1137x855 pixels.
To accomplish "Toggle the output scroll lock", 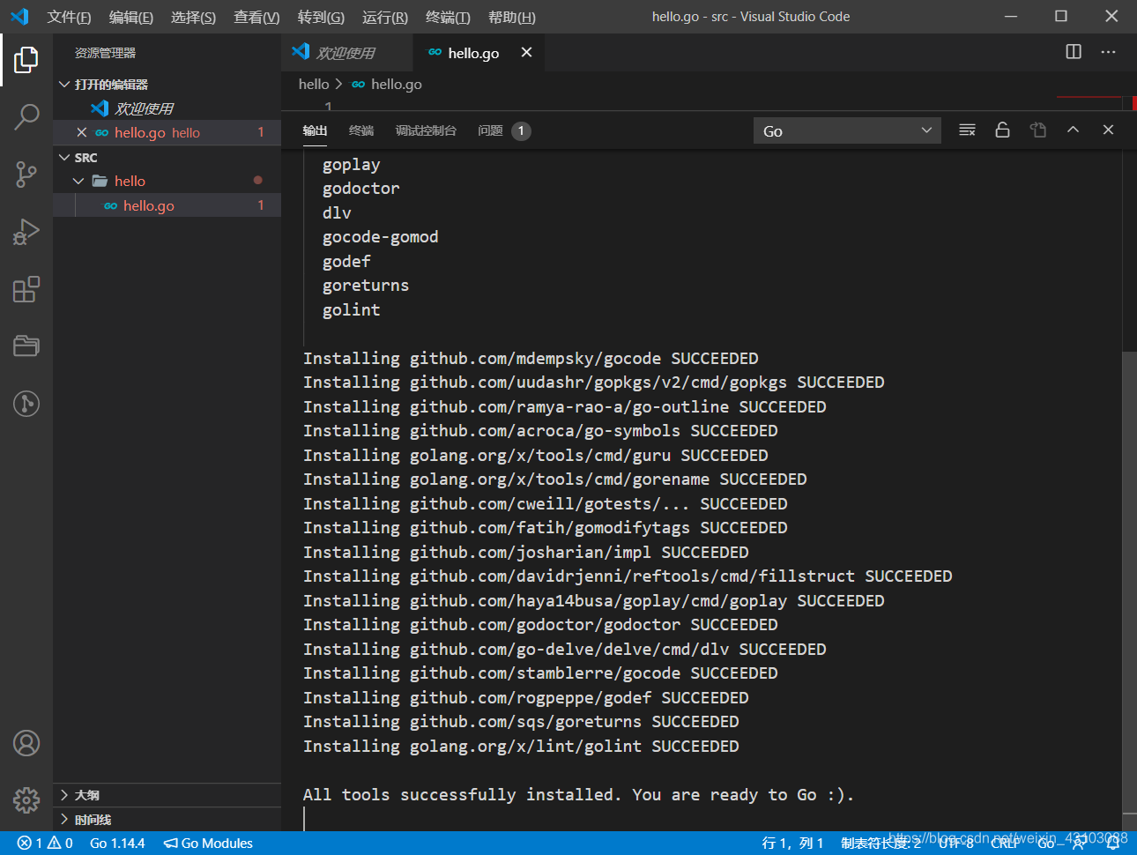I will point(1002,130).
